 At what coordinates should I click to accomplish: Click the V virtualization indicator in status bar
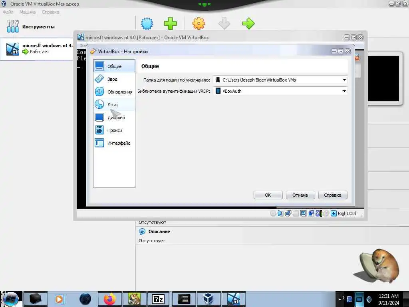coord(318,213)
